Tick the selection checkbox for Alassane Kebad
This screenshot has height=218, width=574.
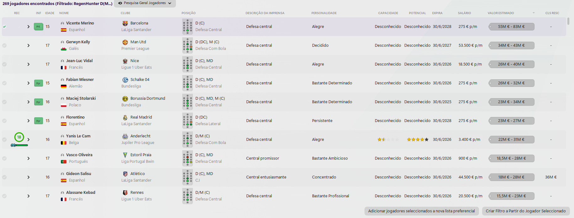(x=4, y=196)
